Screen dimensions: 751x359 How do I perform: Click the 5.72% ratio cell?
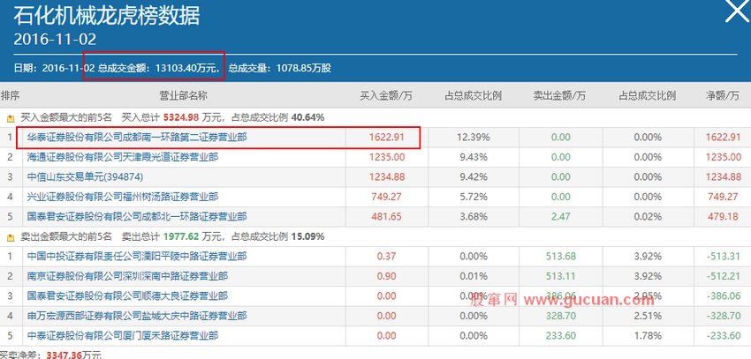tap(474, 197)
